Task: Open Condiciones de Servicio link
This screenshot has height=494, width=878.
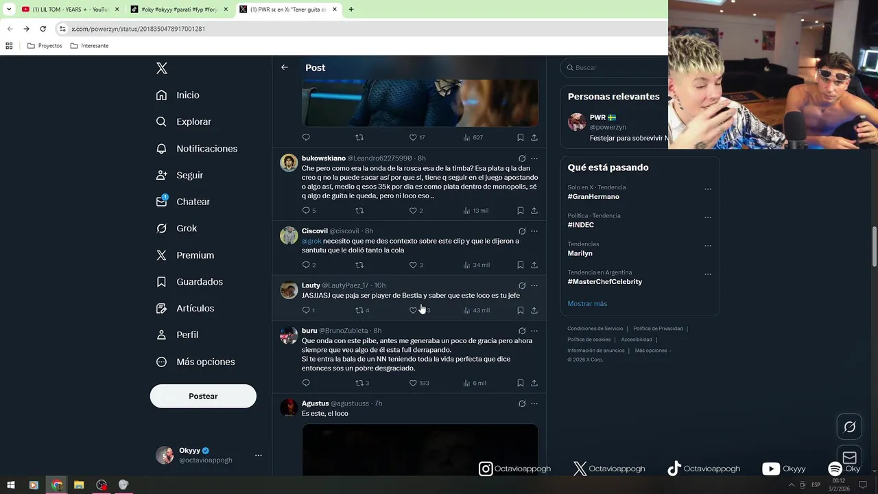Action: point(595,329)
